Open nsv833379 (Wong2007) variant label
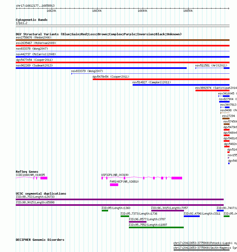Screen dimensions: 237x252 (x=87, y=71)
